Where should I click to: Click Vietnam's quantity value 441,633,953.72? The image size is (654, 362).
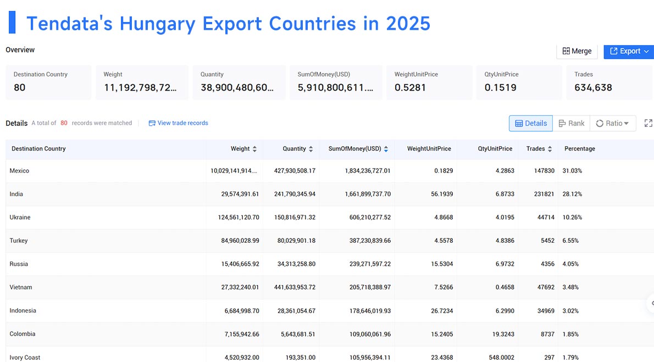(x=295, y=287)
